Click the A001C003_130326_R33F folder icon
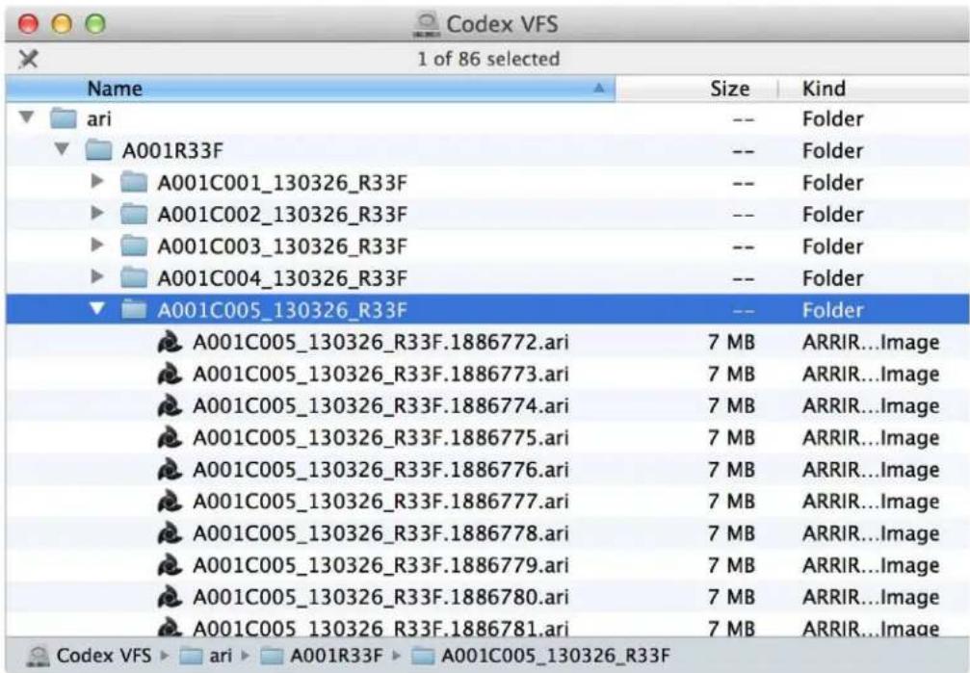 click(134, 246)
